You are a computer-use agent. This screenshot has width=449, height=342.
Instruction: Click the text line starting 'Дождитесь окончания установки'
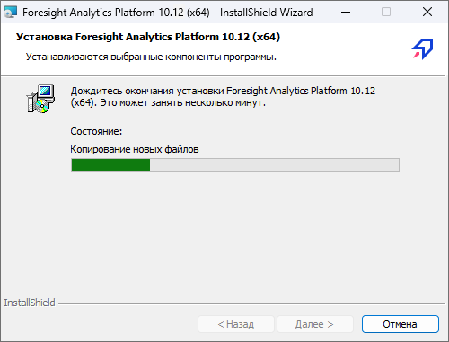[x=223, y=91]
